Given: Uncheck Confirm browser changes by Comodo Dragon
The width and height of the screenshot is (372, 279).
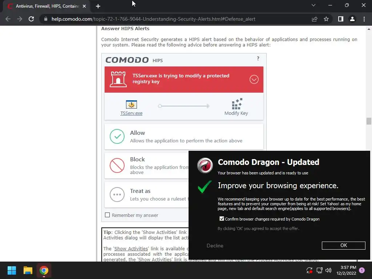Looking at the screenshot, I should pyautogui.click(x=222, y=219).
